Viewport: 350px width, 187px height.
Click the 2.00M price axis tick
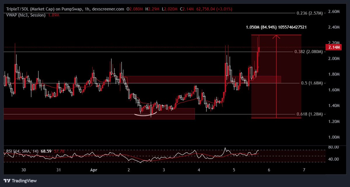click(334, 58)
